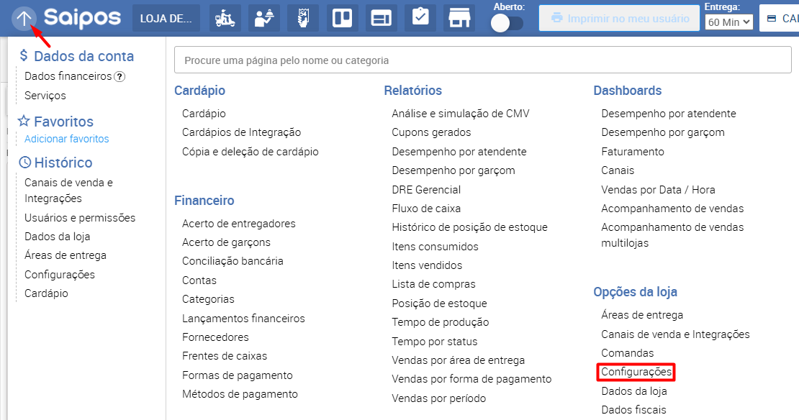Click the Adicionar favoritos link

click(67, 139)
